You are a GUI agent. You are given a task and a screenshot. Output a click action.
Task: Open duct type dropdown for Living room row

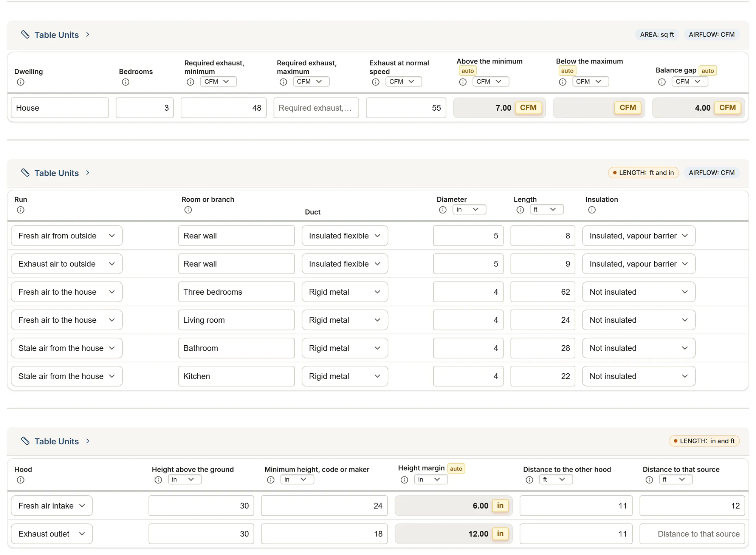pyautogui.click(x=345, y=320)
